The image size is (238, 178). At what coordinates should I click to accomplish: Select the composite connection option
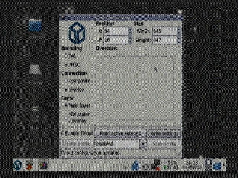pos(66,81)
